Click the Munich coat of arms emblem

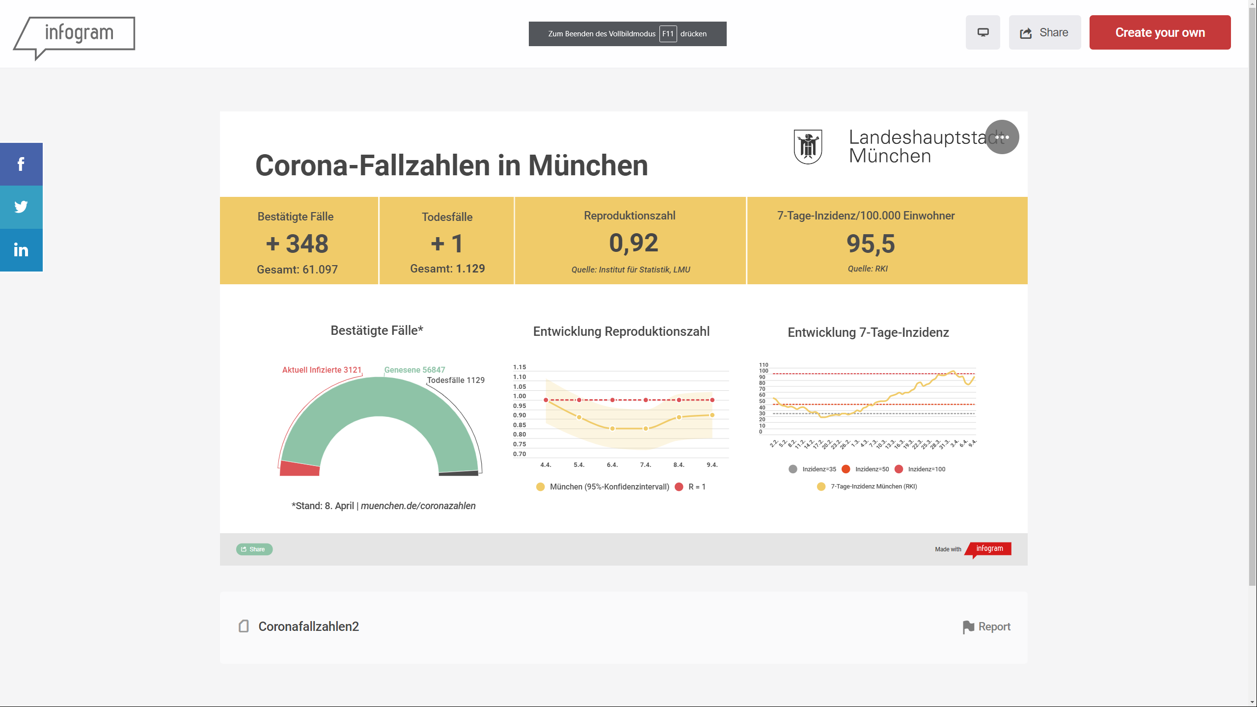pos(808,146)
